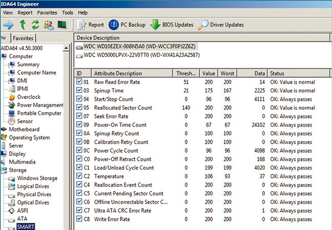Open Overclock tree item
332x230 pixels.
click(29, 97)
